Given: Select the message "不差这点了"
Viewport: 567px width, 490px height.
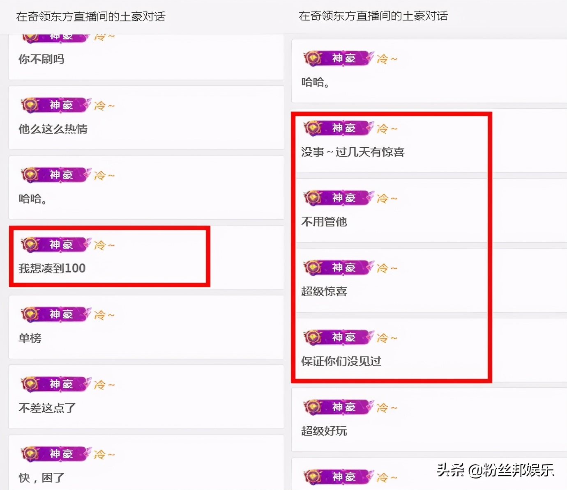Looking at the screenshot, I should pos(47,408).
